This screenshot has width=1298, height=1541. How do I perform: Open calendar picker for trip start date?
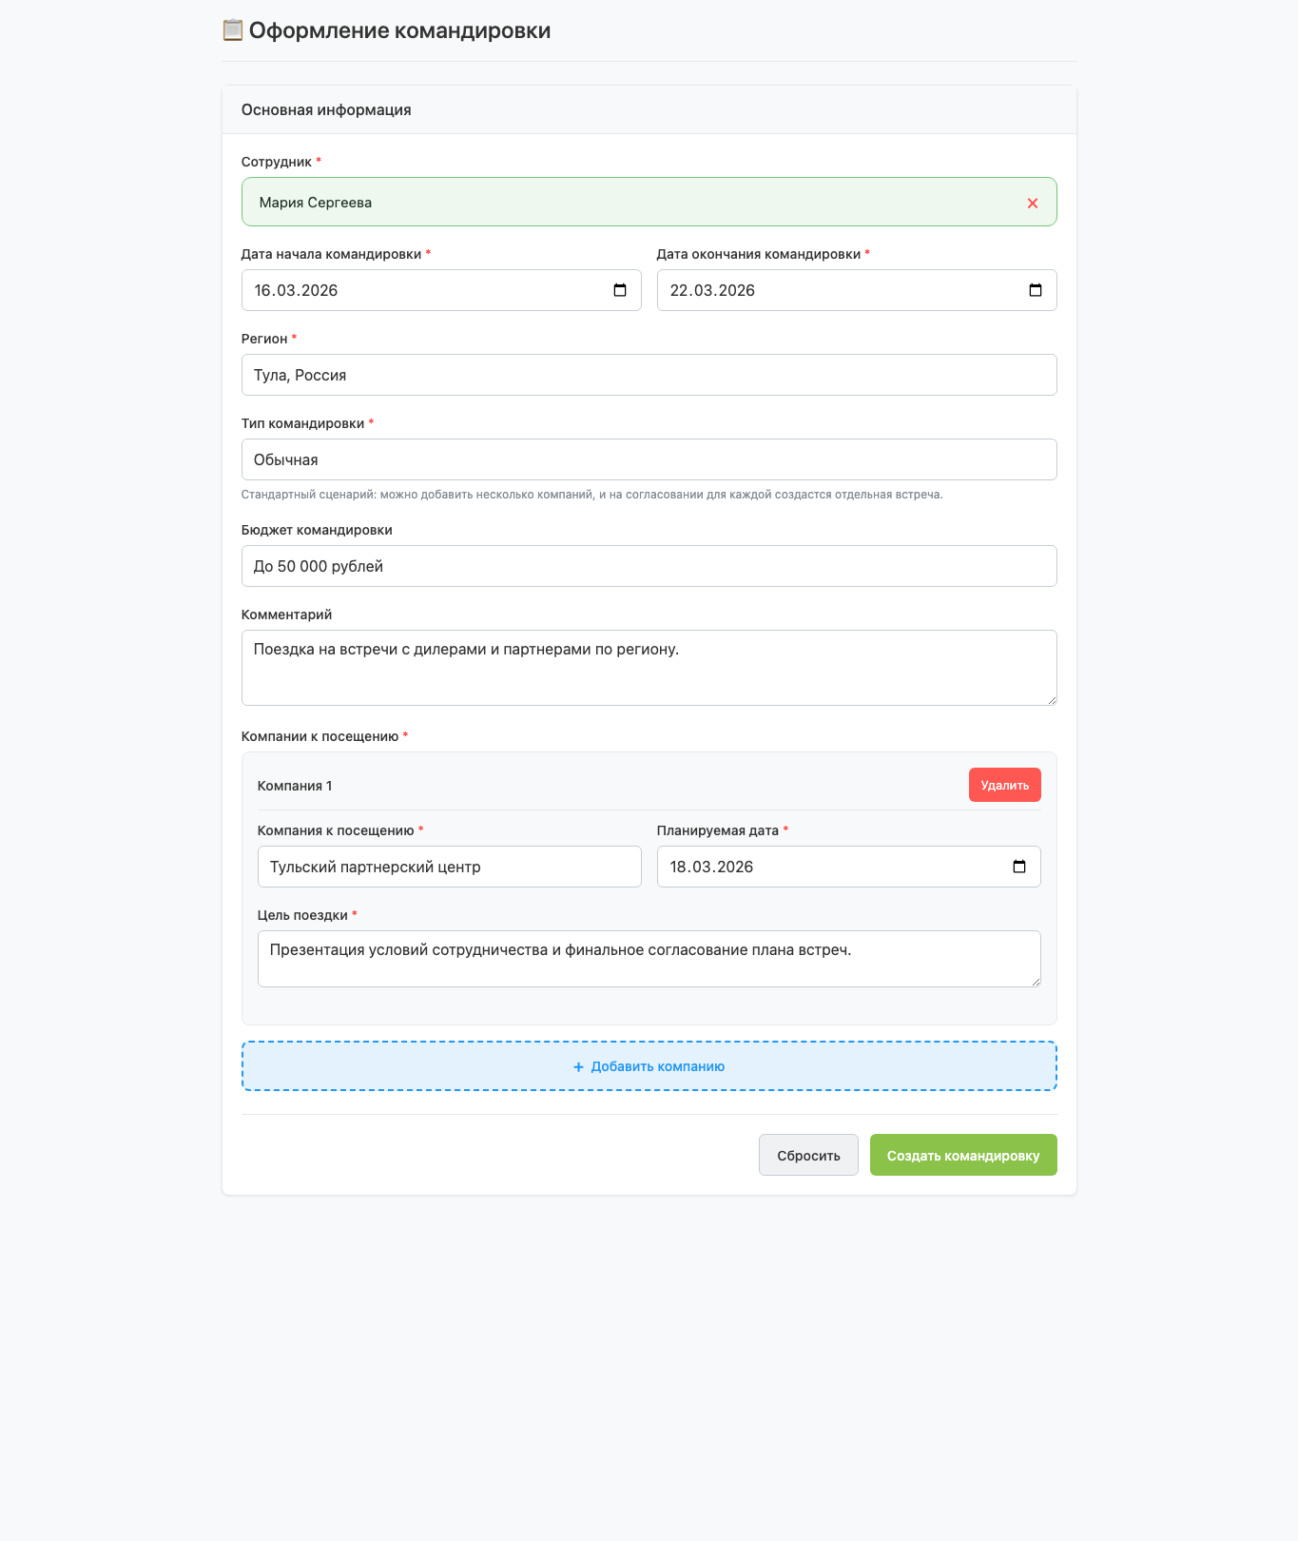click(620, 290)
